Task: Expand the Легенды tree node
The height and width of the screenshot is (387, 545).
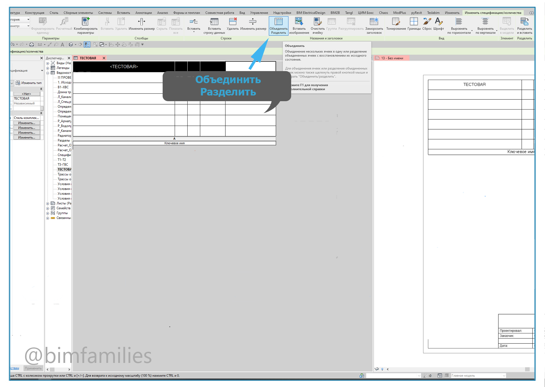Action: tap(48, 68)
